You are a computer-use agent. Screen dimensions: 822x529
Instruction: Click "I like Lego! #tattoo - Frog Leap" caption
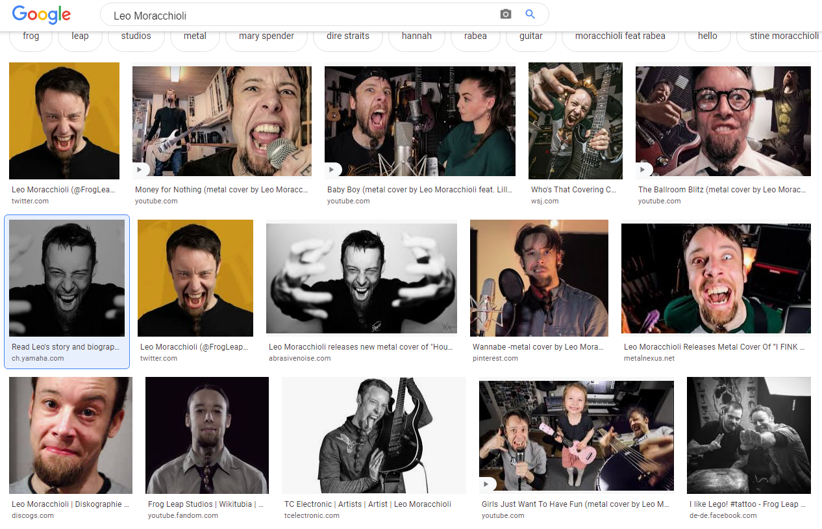pyautogui.click(x=748, y=504)
